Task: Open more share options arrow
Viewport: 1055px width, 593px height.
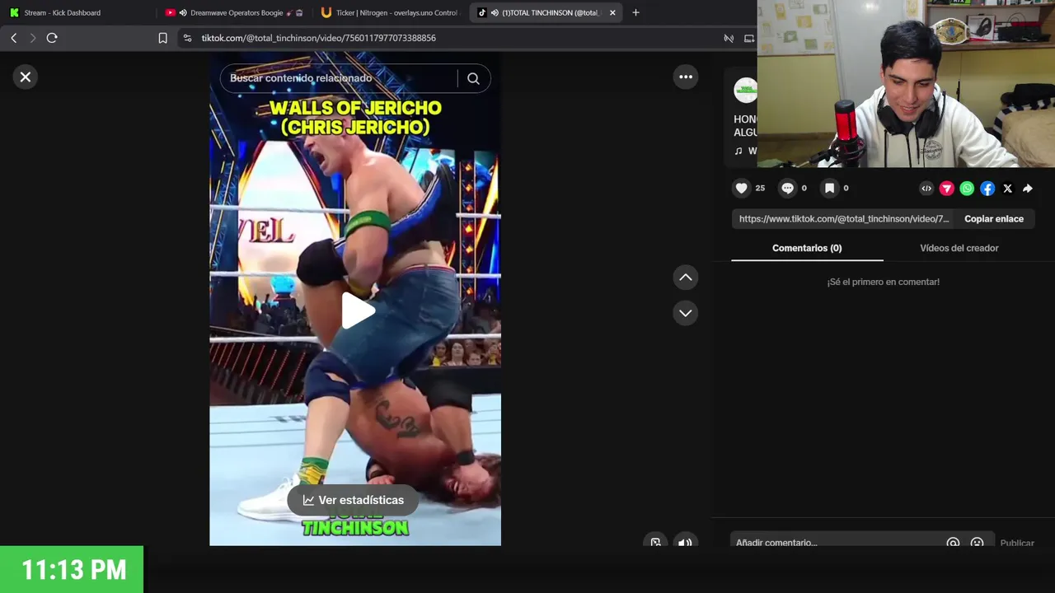Action: click(x=1028, y=189)
